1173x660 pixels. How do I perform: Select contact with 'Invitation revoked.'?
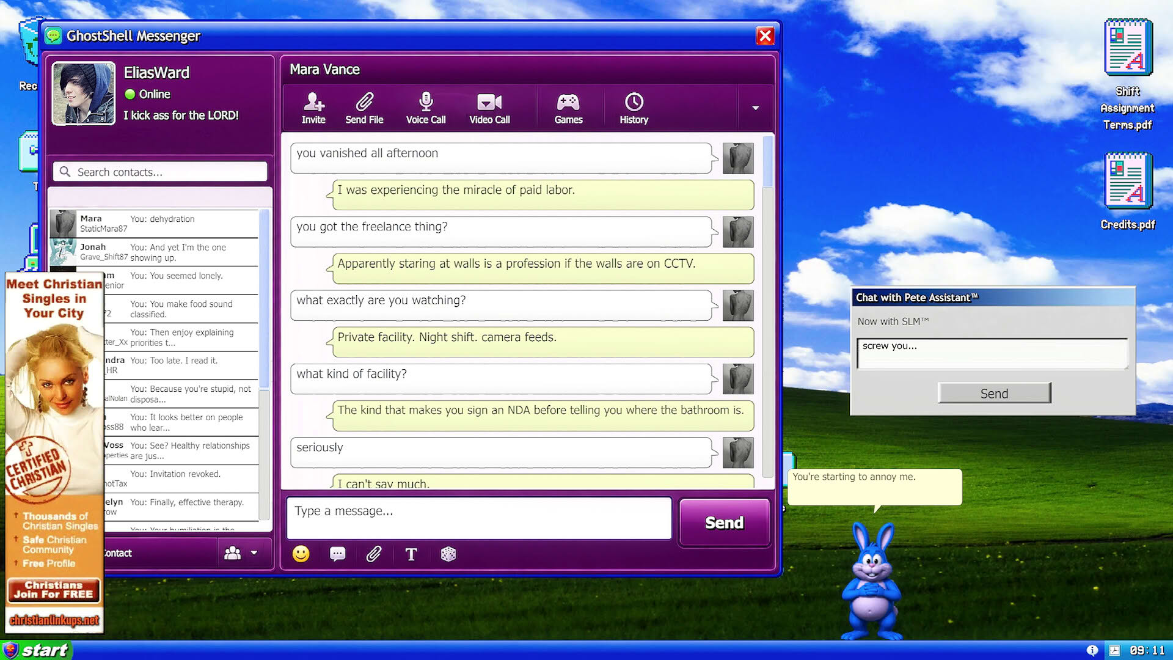(x=181, y=479)
